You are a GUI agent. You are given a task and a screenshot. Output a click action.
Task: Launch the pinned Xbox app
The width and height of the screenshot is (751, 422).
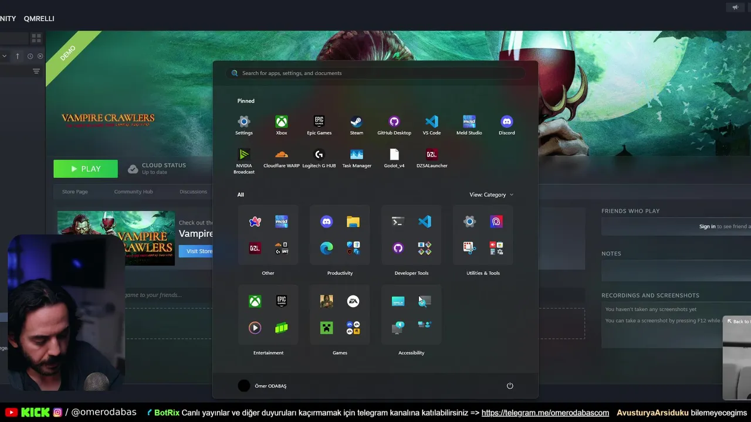click(282, 125)
